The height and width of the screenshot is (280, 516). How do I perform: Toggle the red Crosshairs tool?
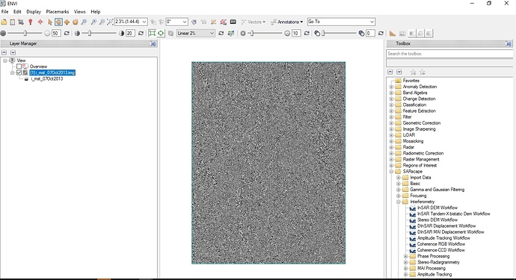40,22
